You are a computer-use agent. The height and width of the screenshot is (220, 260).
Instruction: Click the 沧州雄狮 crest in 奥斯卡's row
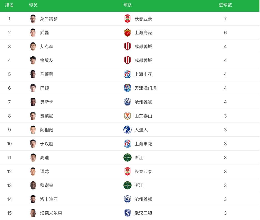(x=127, y=102)
